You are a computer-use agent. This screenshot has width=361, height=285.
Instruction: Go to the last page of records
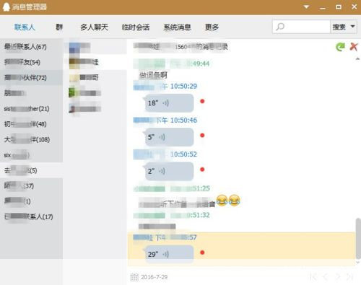349,277
